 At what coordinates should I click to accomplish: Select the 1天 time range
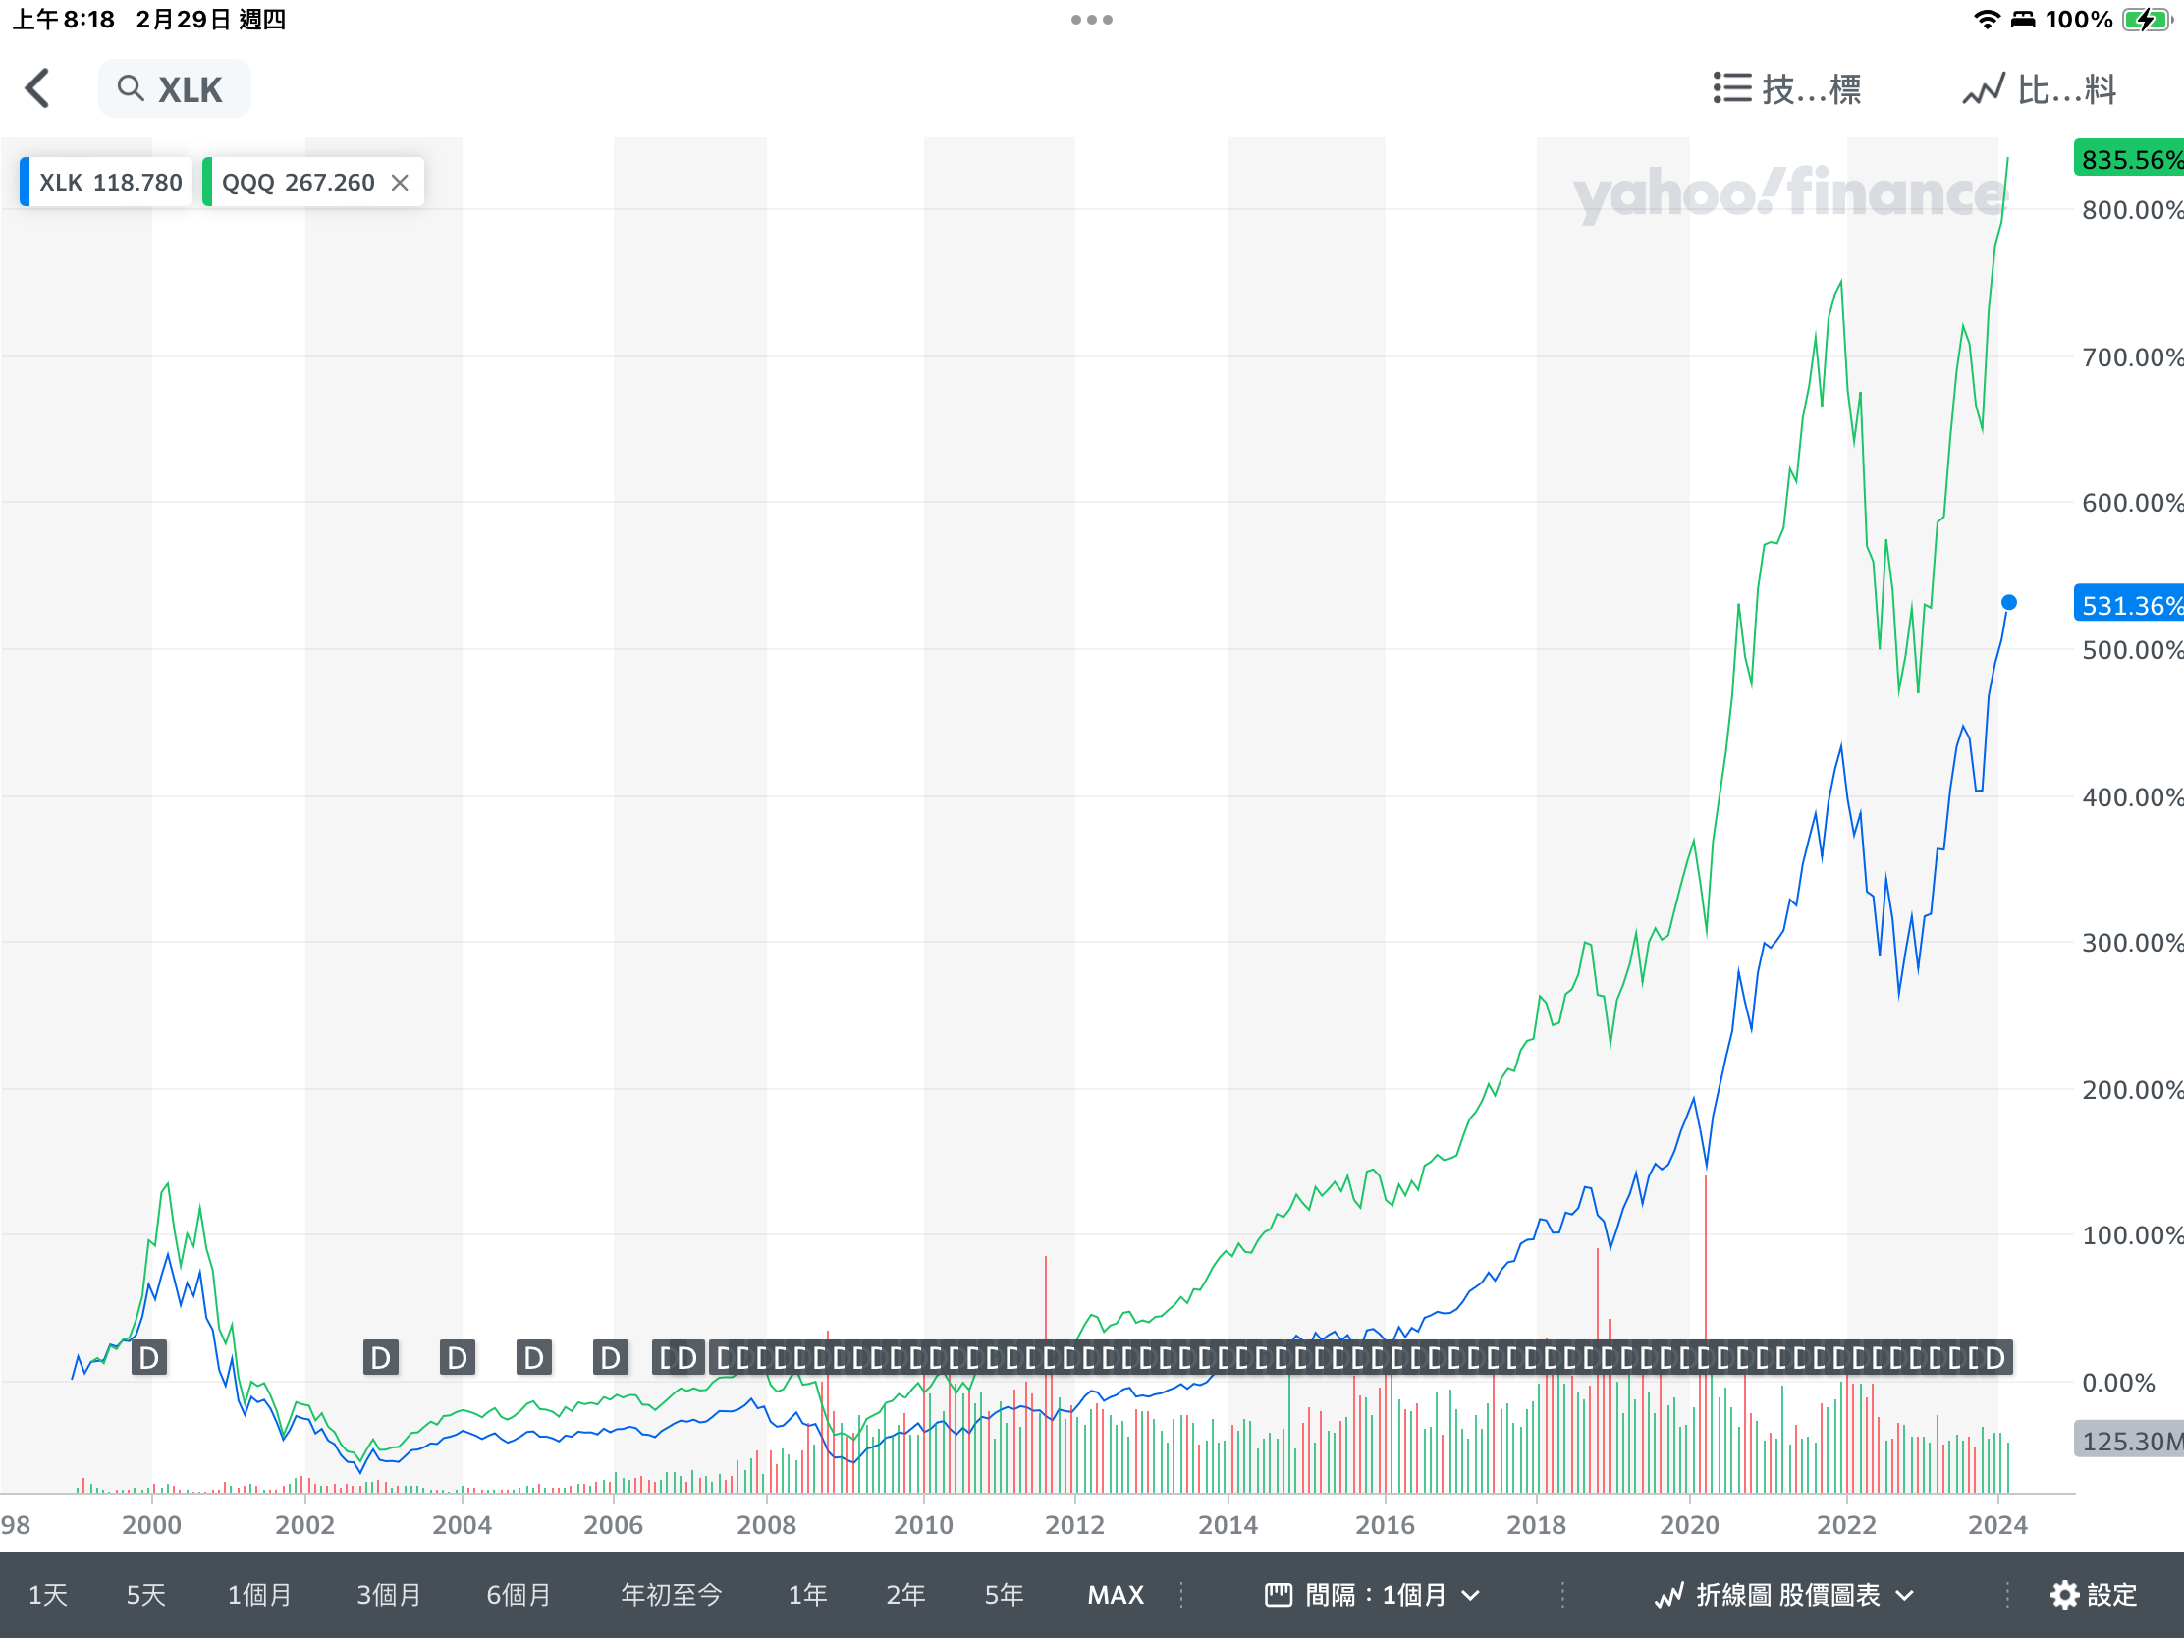(47, 1595)
